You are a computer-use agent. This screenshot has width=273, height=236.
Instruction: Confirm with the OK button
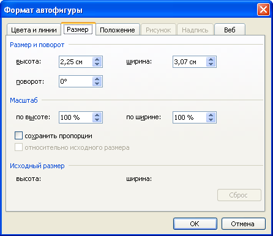coord(195,224)
